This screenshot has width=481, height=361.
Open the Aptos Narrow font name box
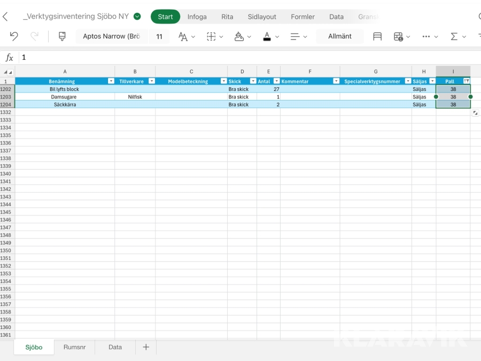111,36
